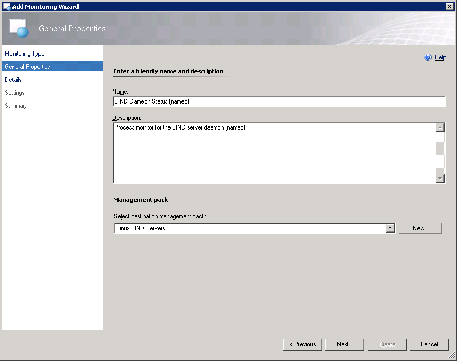
Task: Click the description scrollbar up arrow
Action: [x=440, y=127]
